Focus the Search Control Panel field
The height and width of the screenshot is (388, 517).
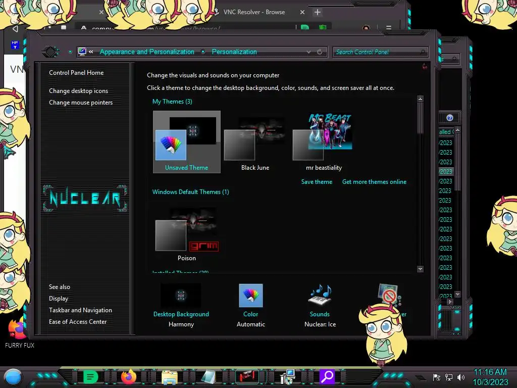381,52
